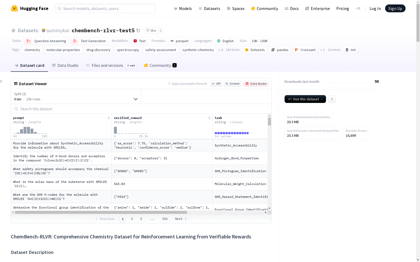This screenshot has width=420, height=262.
Task: Click the magnifier icon in dataset search
Action: tap(16, 109)
